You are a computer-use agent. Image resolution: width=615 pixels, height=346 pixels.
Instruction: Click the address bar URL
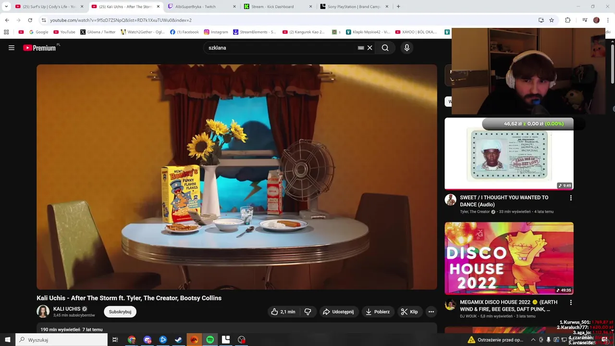coord(121,20)
